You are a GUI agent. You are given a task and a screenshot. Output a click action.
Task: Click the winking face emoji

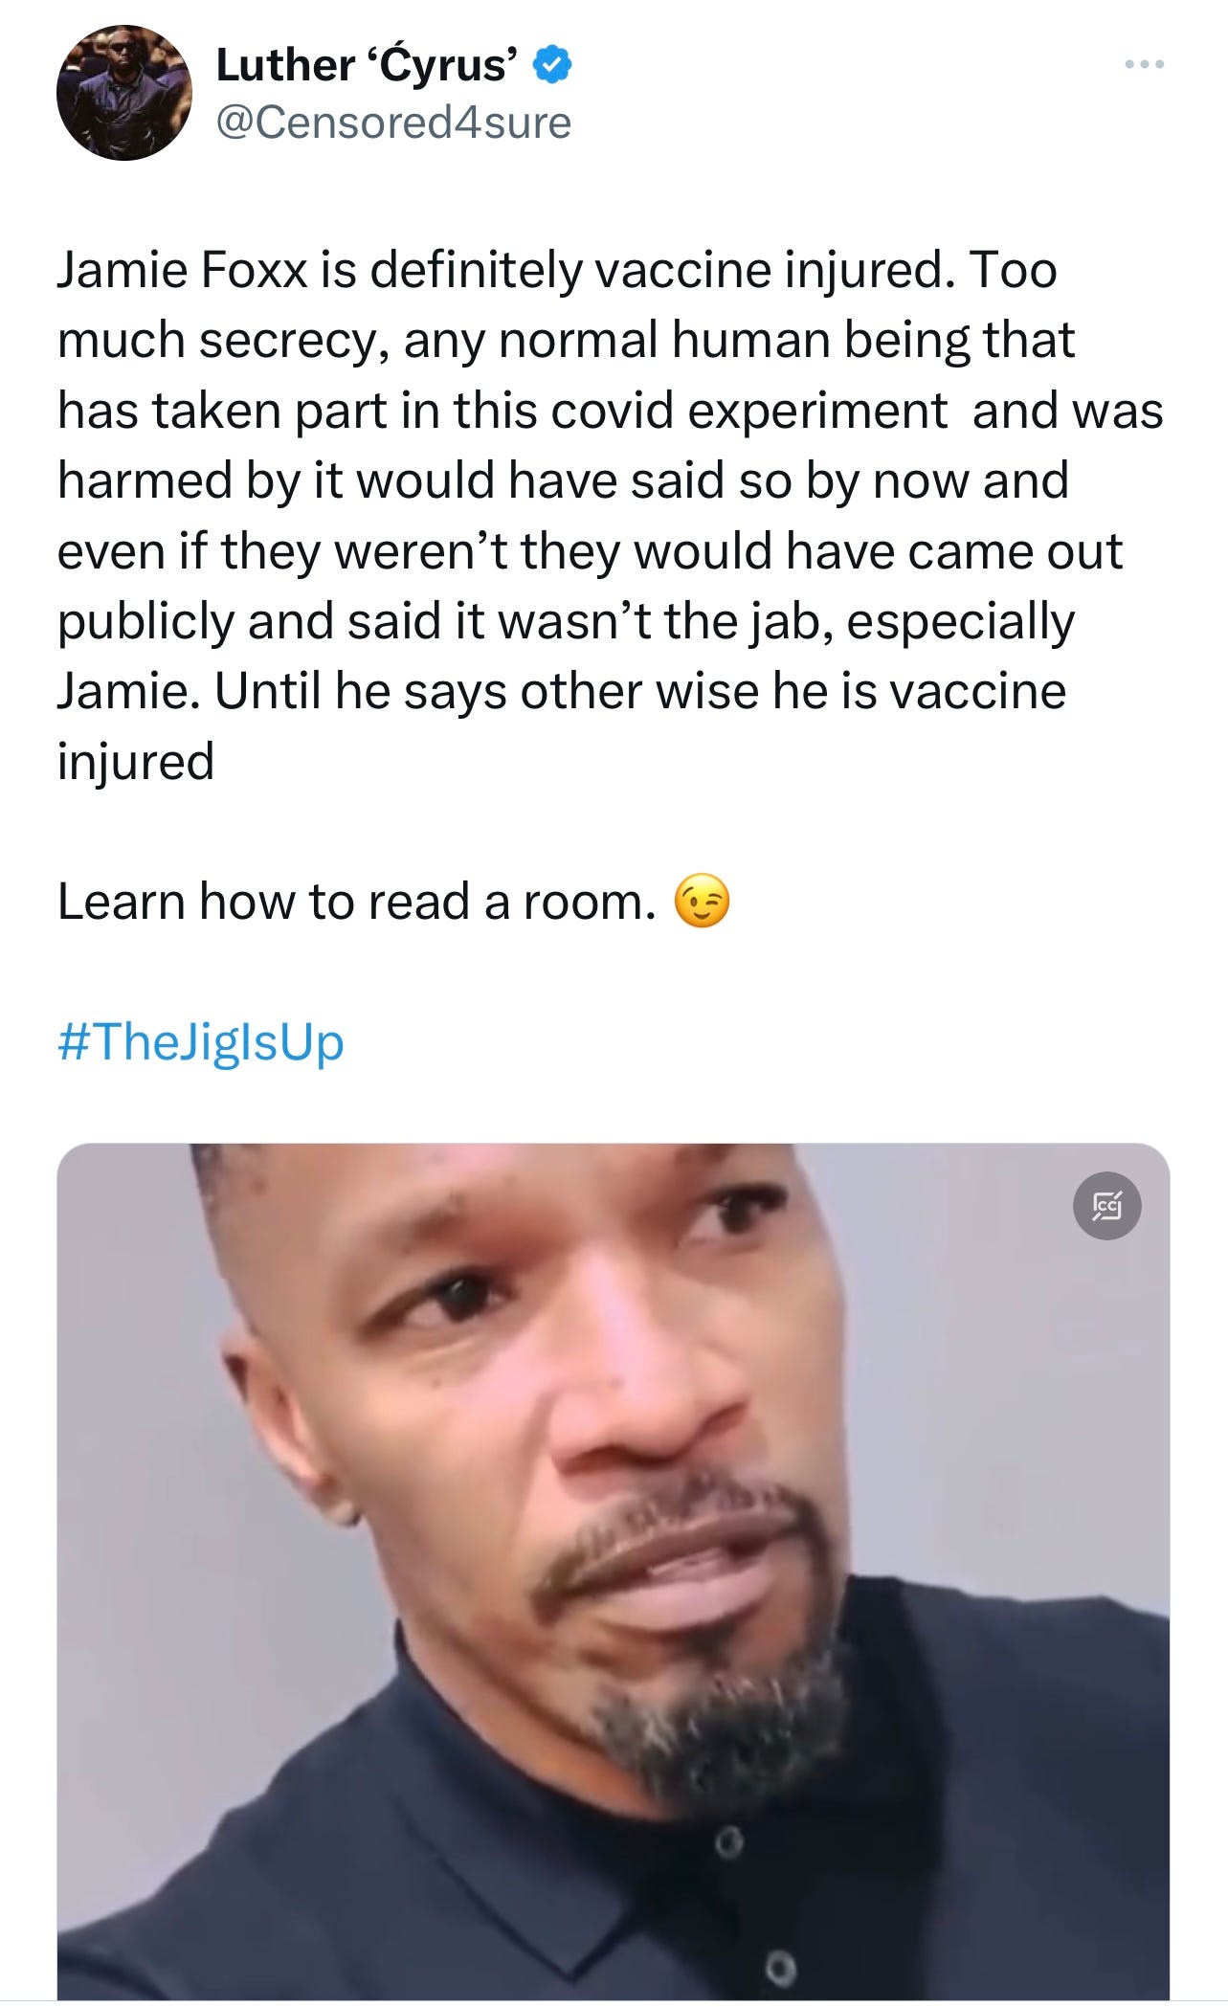[703, 902]
